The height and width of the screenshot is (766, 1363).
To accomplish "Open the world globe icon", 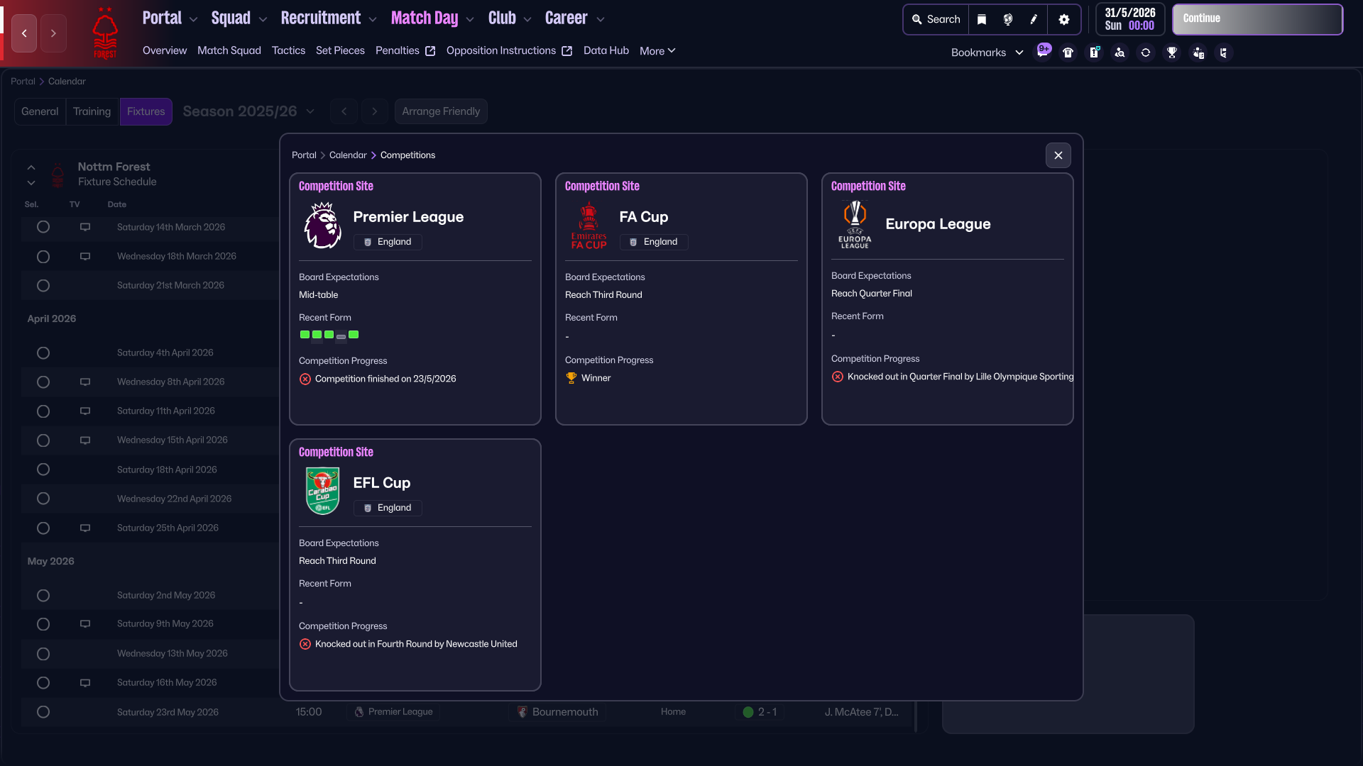I will point(1008,20).
